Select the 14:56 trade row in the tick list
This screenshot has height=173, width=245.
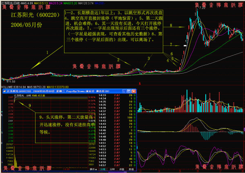118,162
